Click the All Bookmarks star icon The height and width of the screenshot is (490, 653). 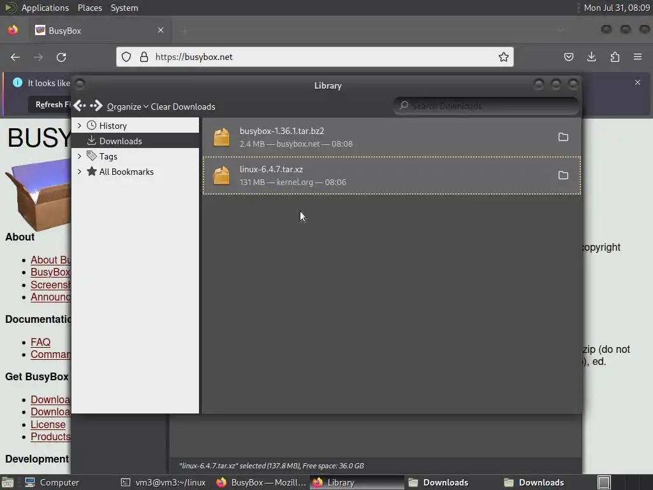pos(92,171)
